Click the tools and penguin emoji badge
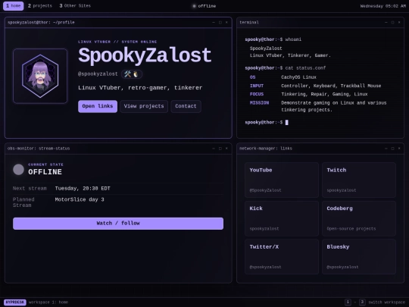 click(x=132, y=74)
